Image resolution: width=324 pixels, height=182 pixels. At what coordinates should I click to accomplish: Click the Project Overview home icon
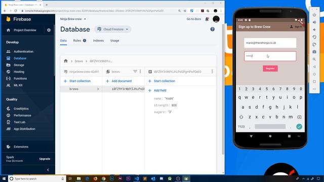click(8, 30)
